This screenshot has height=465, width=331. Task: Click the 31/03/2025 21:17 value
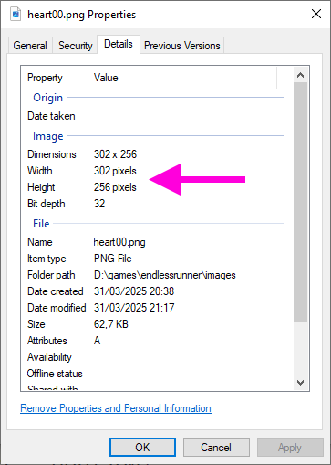point(134,308)
